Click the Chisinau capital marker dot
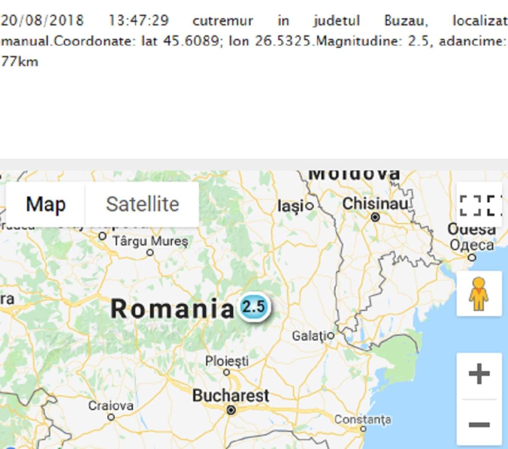The image size is (508, 449). [375, 217]
